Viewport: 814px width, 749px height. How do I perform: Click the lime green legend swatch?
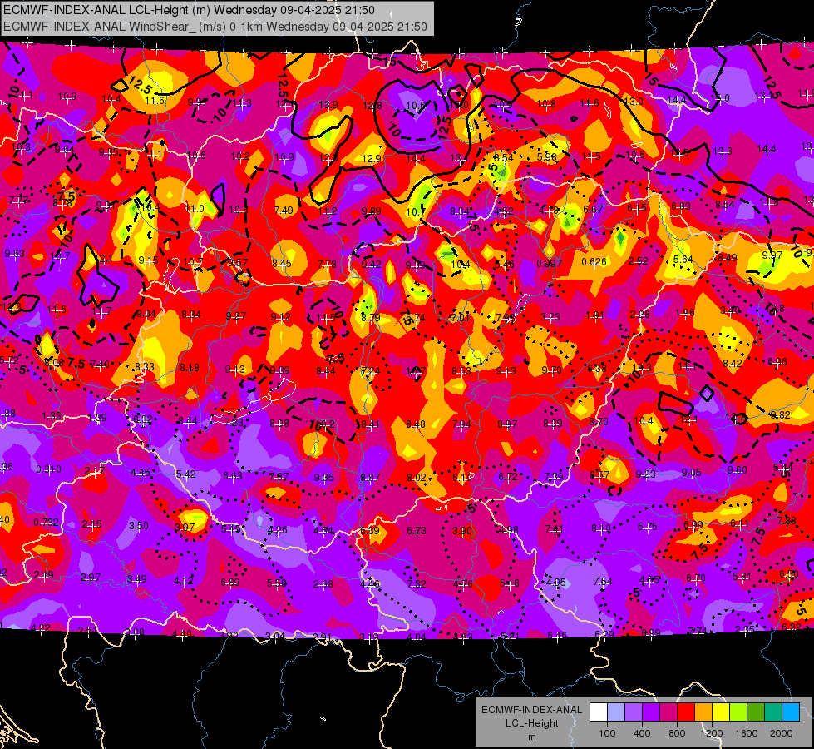[x=738, y=712]
